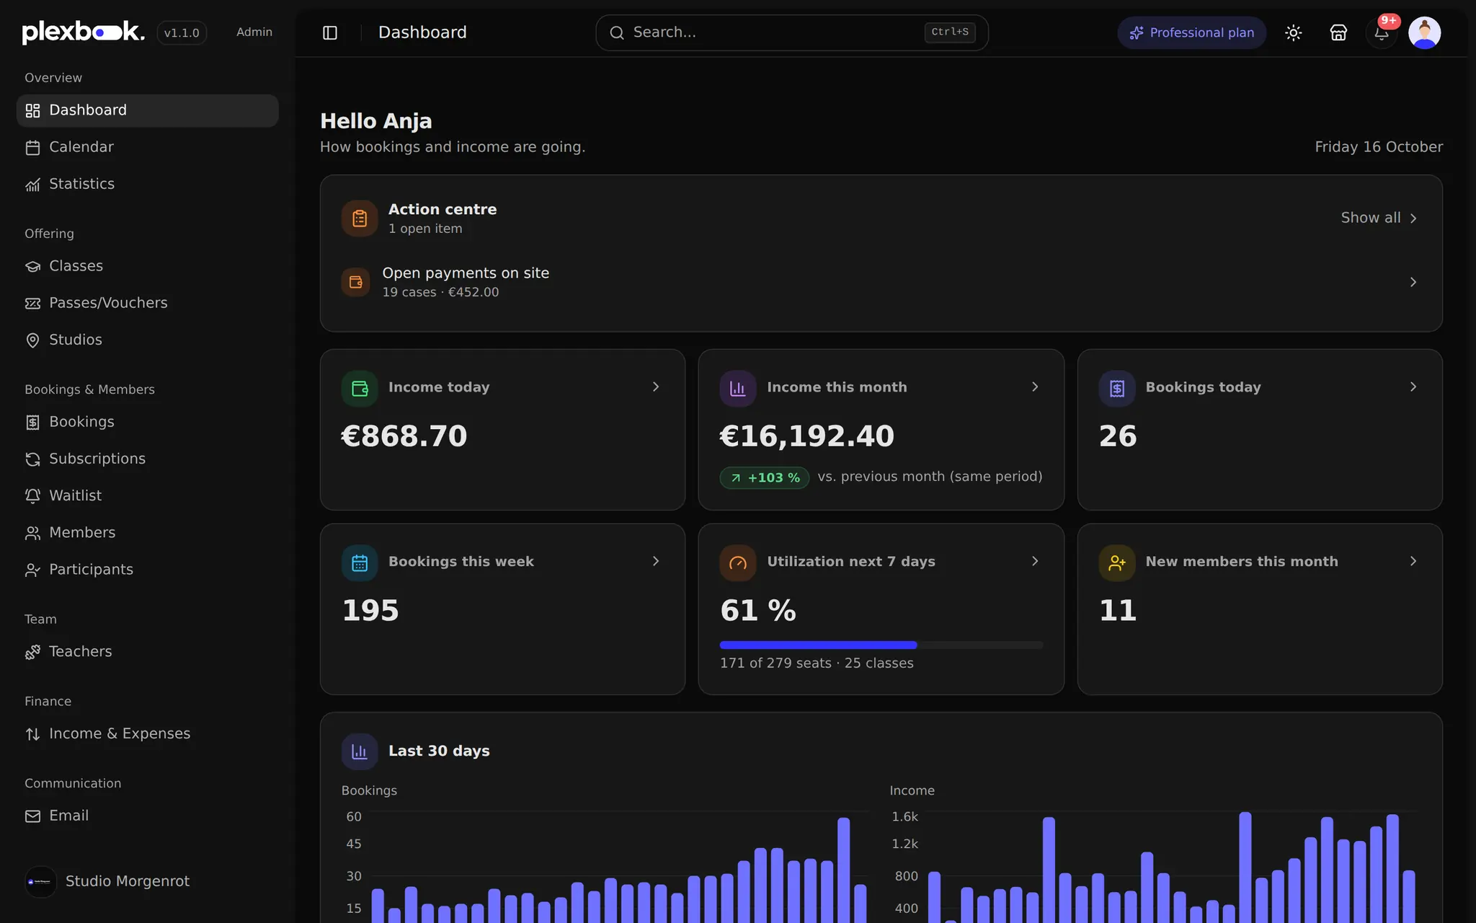The height and width of the screenshot is (923, 1476).
Task: Open Bookings today chevron
Action: pyautogui.click(x=1413, y=387)
